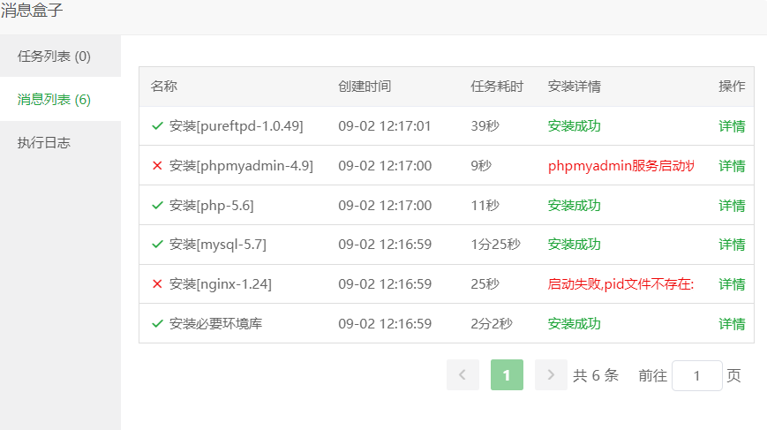Click the 2分2秒 duration cell
Screen dimensions: 767x430
coord(492,323)
